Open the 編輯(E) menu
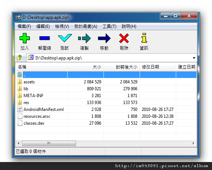Image resolution: width=212 pixels, height=170 pixels. [43, 26]
